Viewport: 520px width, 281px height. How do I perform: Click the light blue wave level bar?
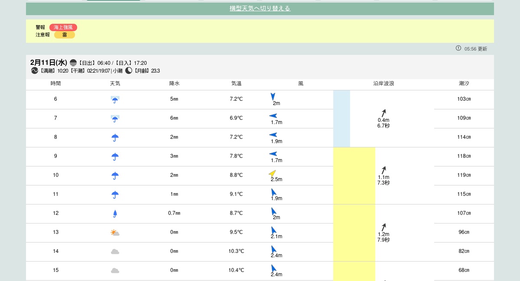coord(341,118)
